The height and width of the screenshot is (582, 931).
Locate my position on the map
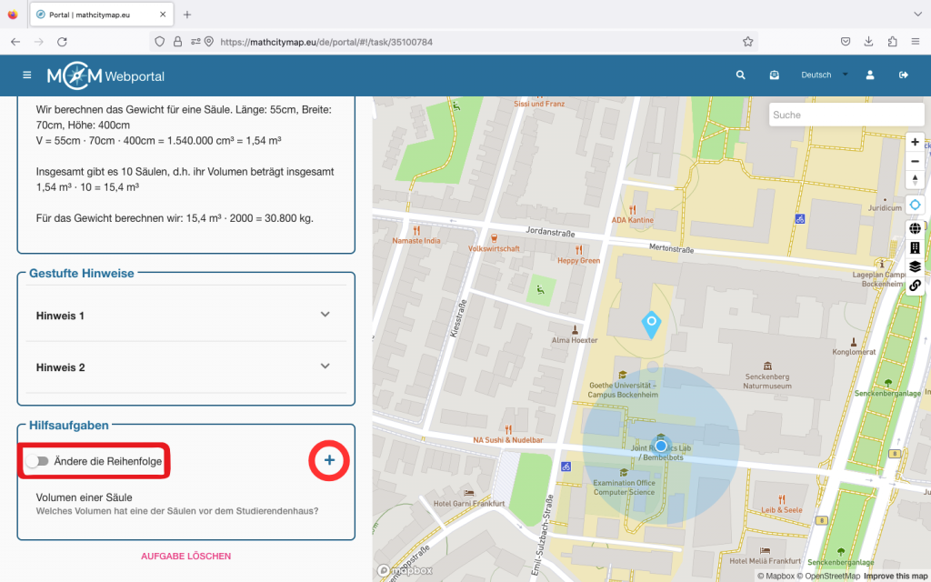click(915, 206)
